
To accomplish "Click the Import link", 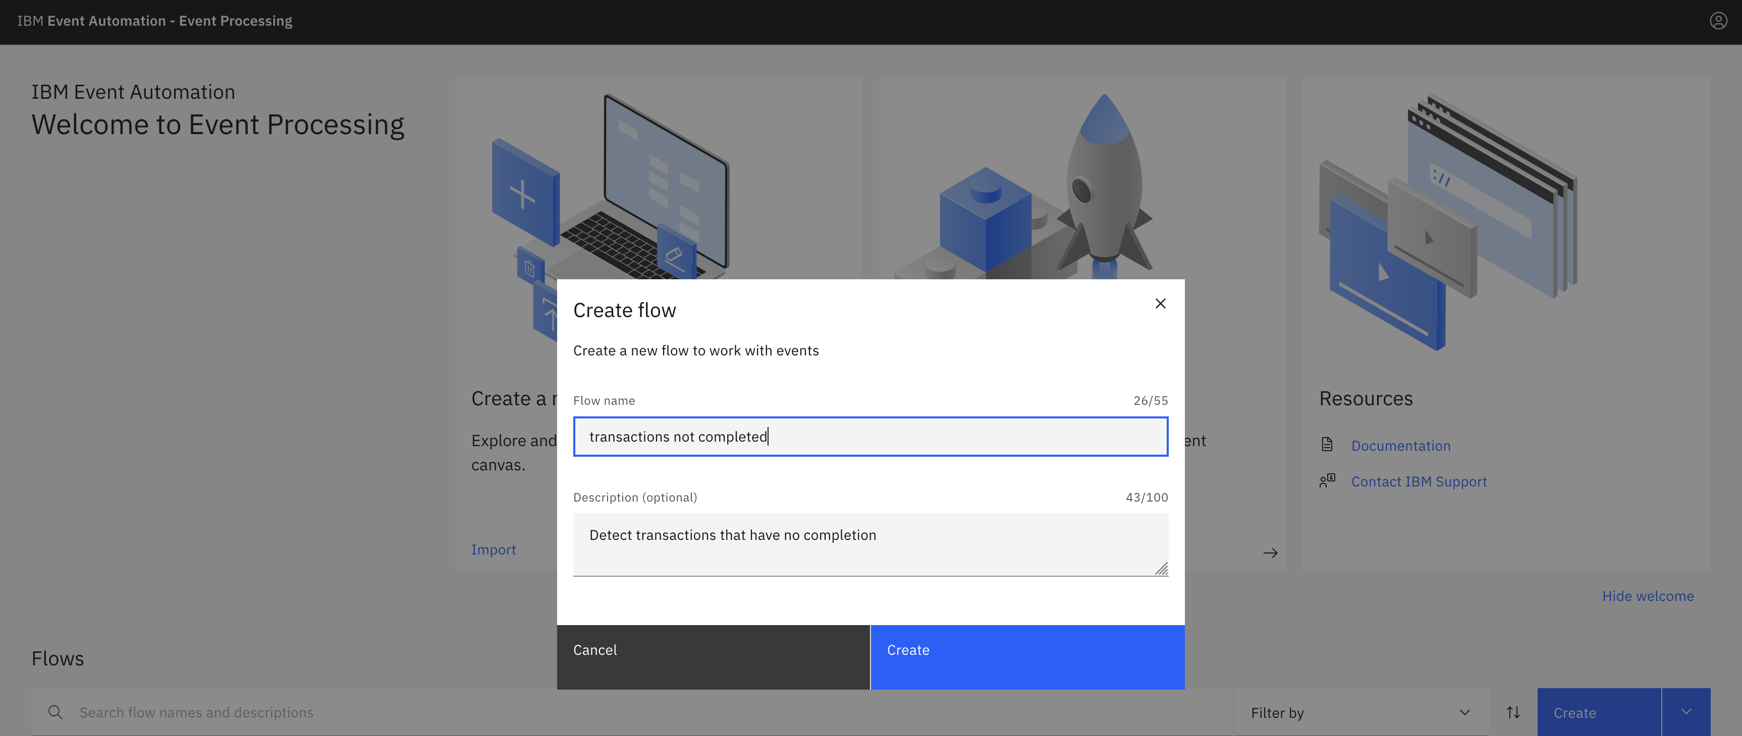I will click(493, 549).
